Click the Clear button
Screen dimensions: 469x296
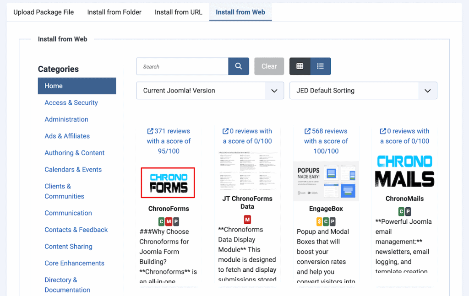(x=269, y=66)
